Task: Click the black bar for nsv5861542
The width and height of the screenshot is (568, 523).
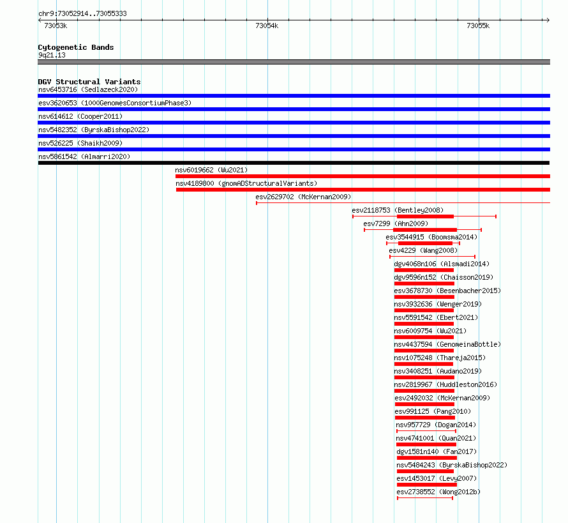Action: tap(294, 163)
